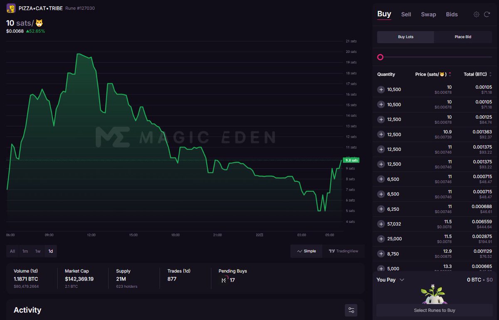Switch to Place Bid mode
This screenshot has height=320, width=499.
(463, 37)
